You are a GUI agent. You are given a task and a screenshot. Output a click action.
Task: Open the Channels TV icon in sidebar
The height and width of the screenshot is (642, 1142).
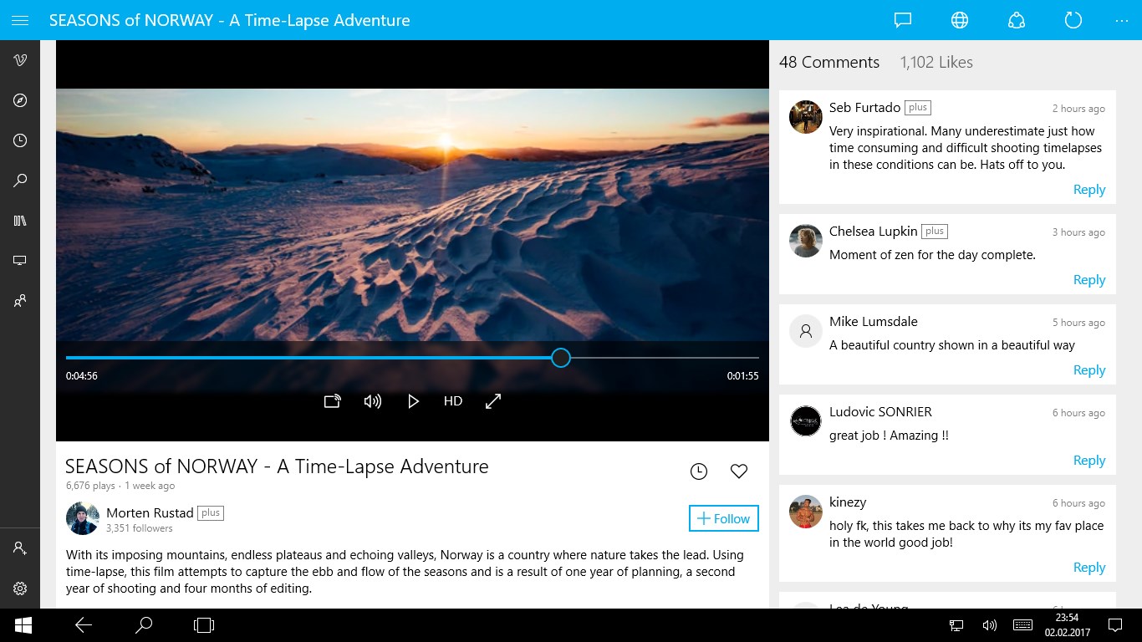(20, 260)
